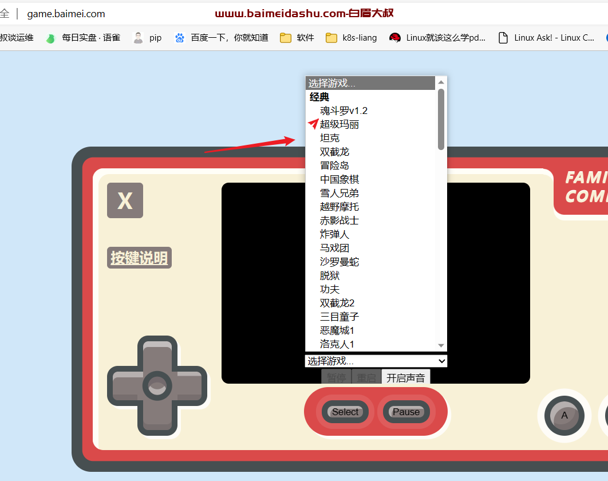Click the scrollbar down arrow in game list
This screenshot has height=481, width=608.
(x=441, y=345)
